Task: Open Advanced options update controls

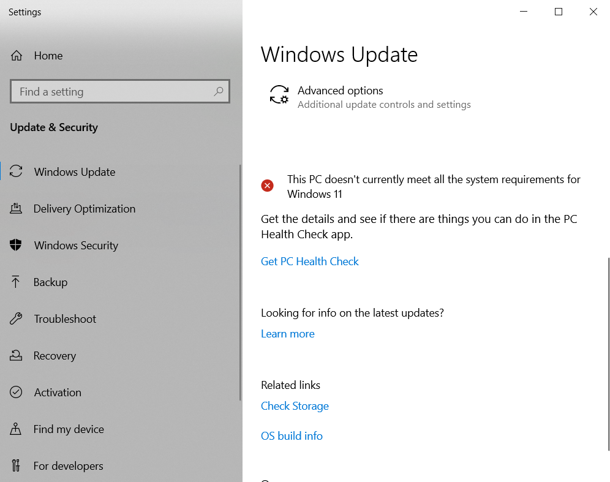Action: click(340, 90)
